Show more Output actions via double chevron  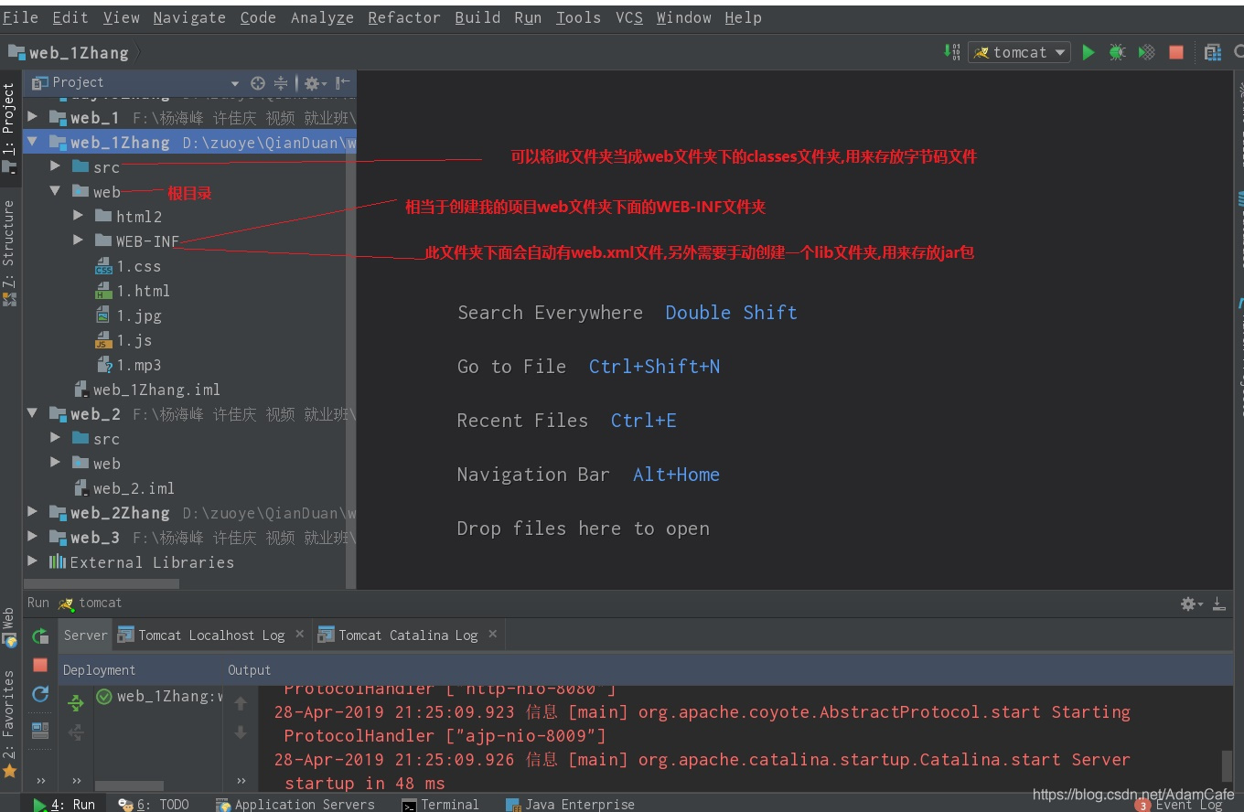tap(241, 781)
